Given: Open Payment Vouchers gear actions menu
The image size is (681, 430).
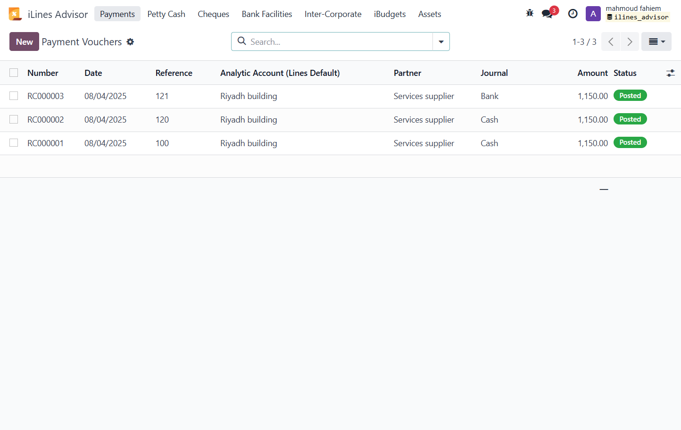Looking at the screenshot, I should tap(131, 42).
